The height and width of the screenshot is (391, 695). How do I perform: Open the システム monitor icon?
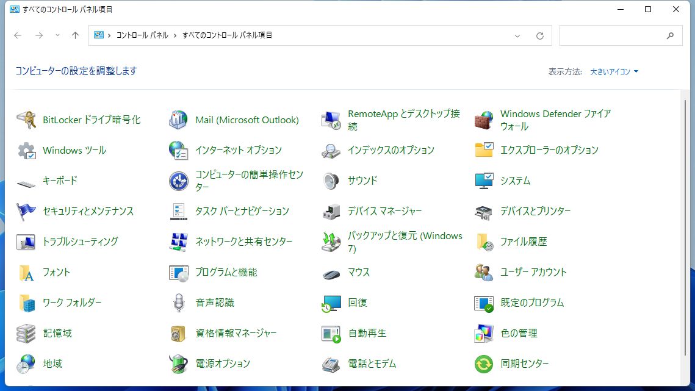[x=484, y=181]
